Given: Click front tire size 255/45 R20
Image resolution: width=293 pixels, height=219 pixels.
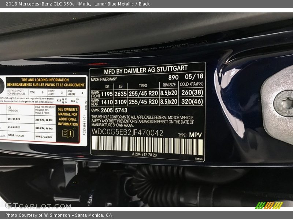Looking at the screenshot, I should 143,93.
